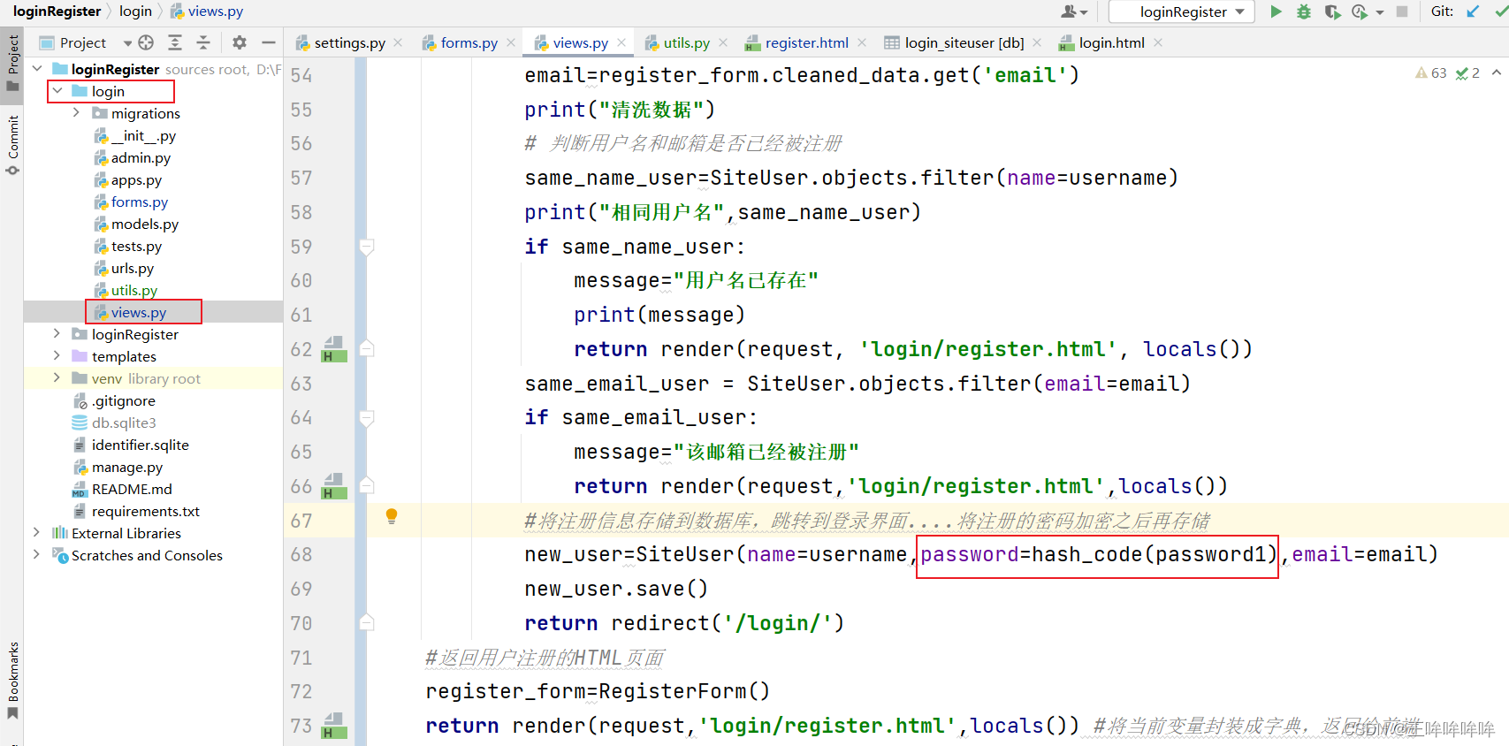
Task: Run with coverage shield icon
Action: [x=1332, y=11]
